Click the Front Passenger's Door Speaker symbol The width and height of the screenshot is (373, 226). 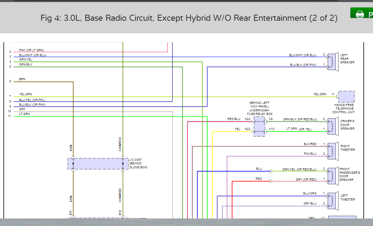(333, 176)
